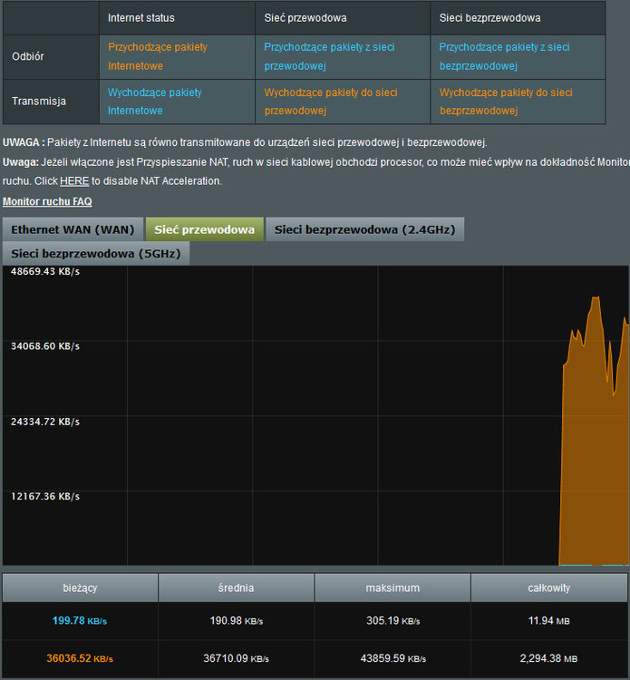Click the maximum value 305.19 KB/s
This screenshot has width=630, height=680.
click(x=393, y=620)
